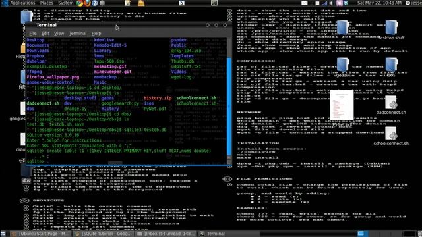The width and height of the screenshot is (422, 237).
Task: Open the Applications menu in top panel
Action: click(22, 3)
